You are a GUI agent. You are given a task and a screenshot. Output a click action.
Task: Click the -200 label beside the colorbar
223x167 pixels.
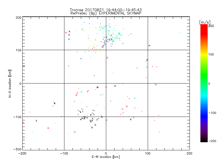click(x=212, y=141)
